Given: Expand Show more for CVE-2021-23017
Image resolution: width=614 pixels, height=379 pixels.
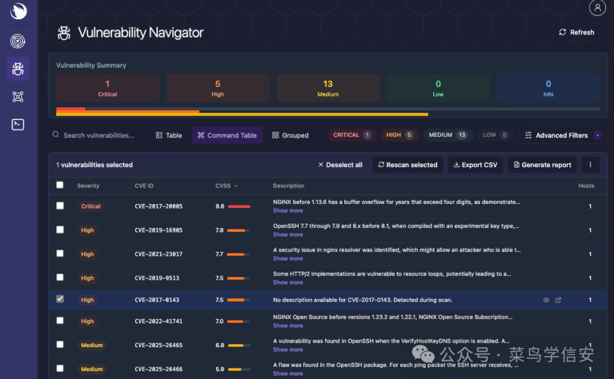Looking at the screenshot, I should coord(288,259).
